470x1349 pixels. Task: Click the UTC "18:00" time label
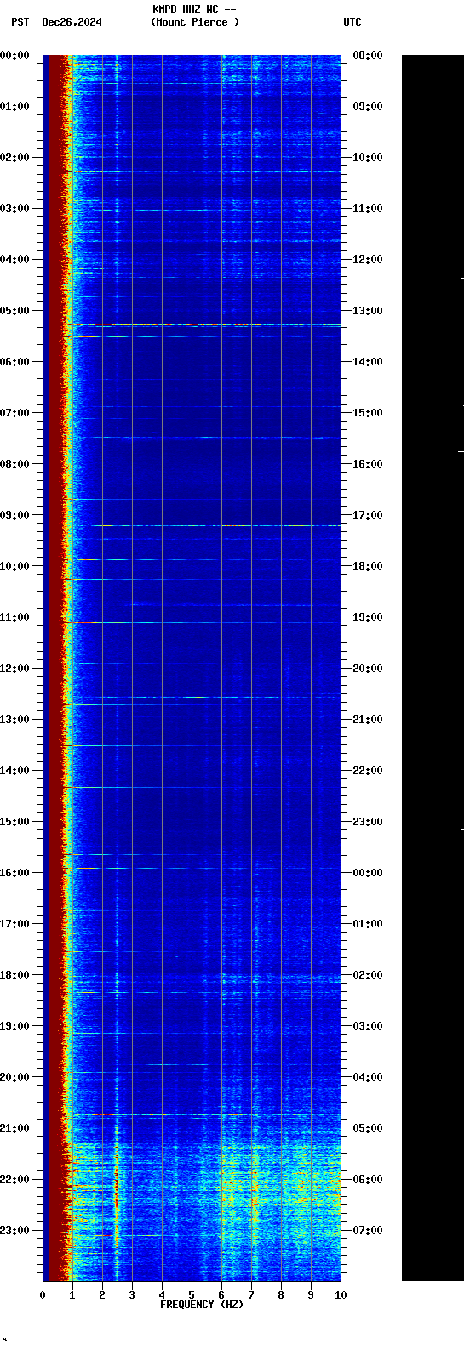click(368, 566)
